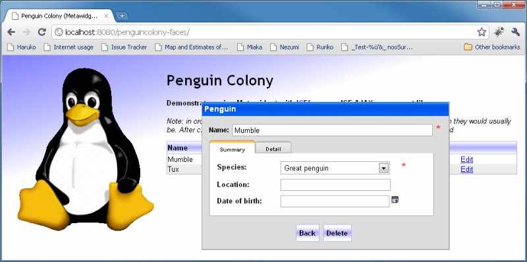Open a new browser tab
Image resolution: width=527 pixels, height=262 pixels.
(x=122, y=16)
